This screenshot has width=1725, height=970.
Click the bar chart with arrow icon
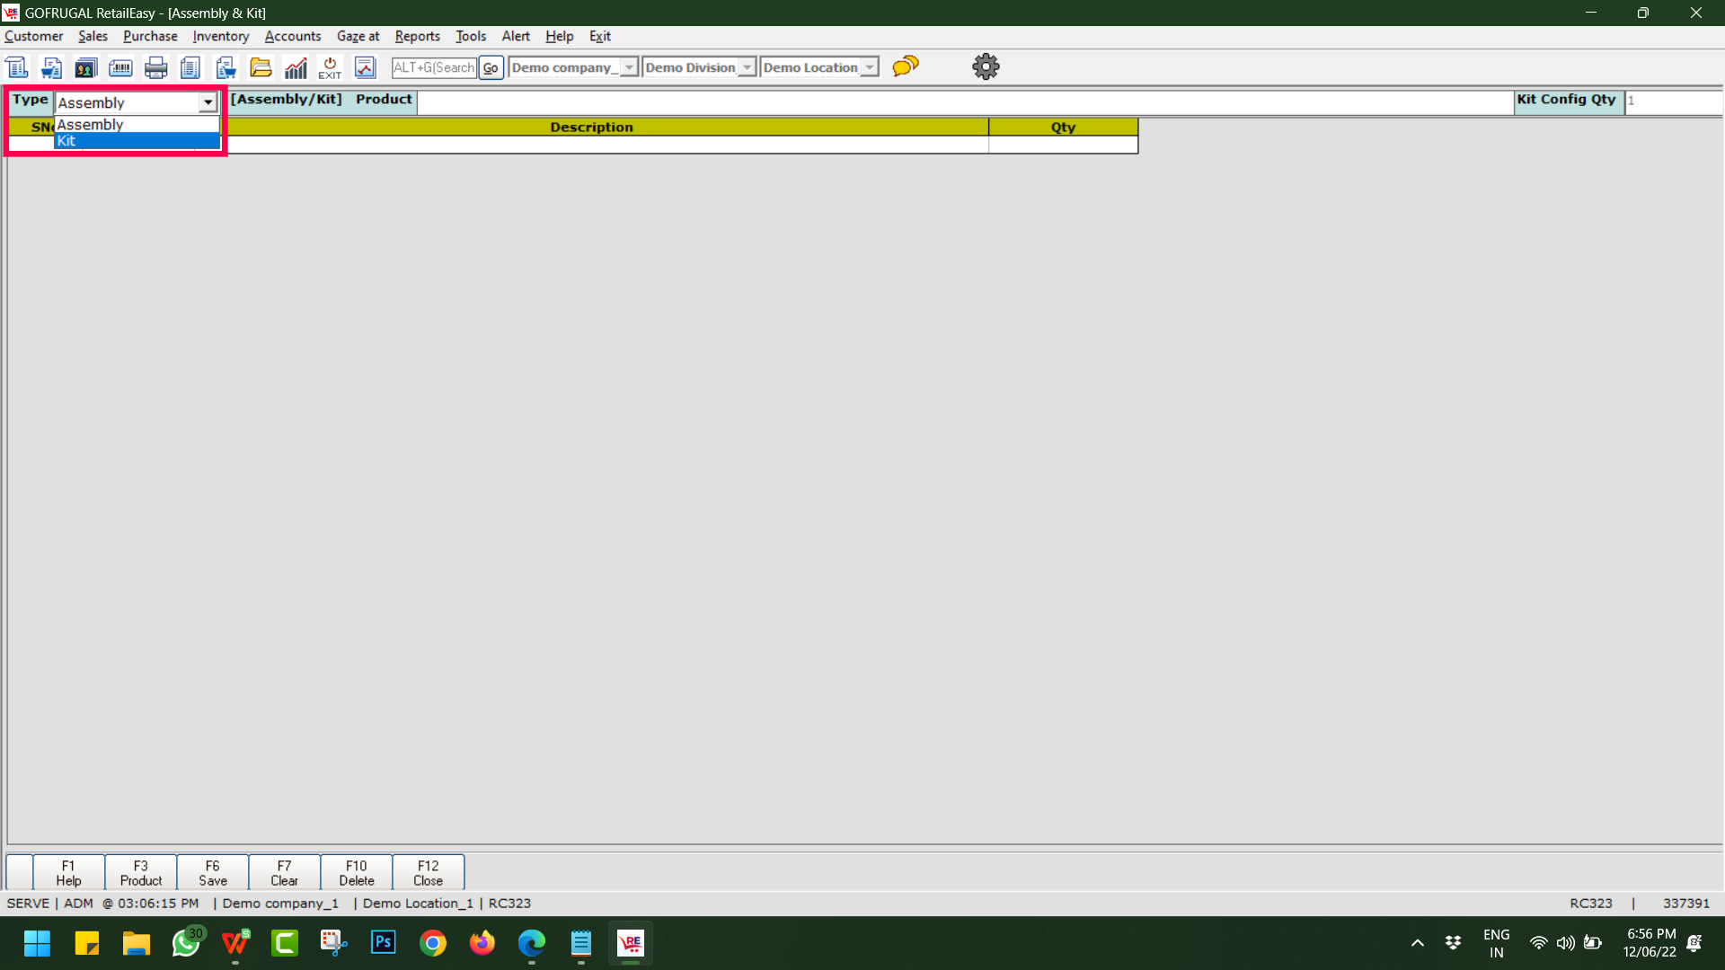click(296, 67)
